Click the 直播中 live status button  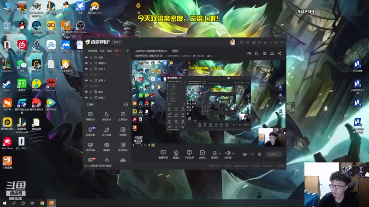[274, 154]
